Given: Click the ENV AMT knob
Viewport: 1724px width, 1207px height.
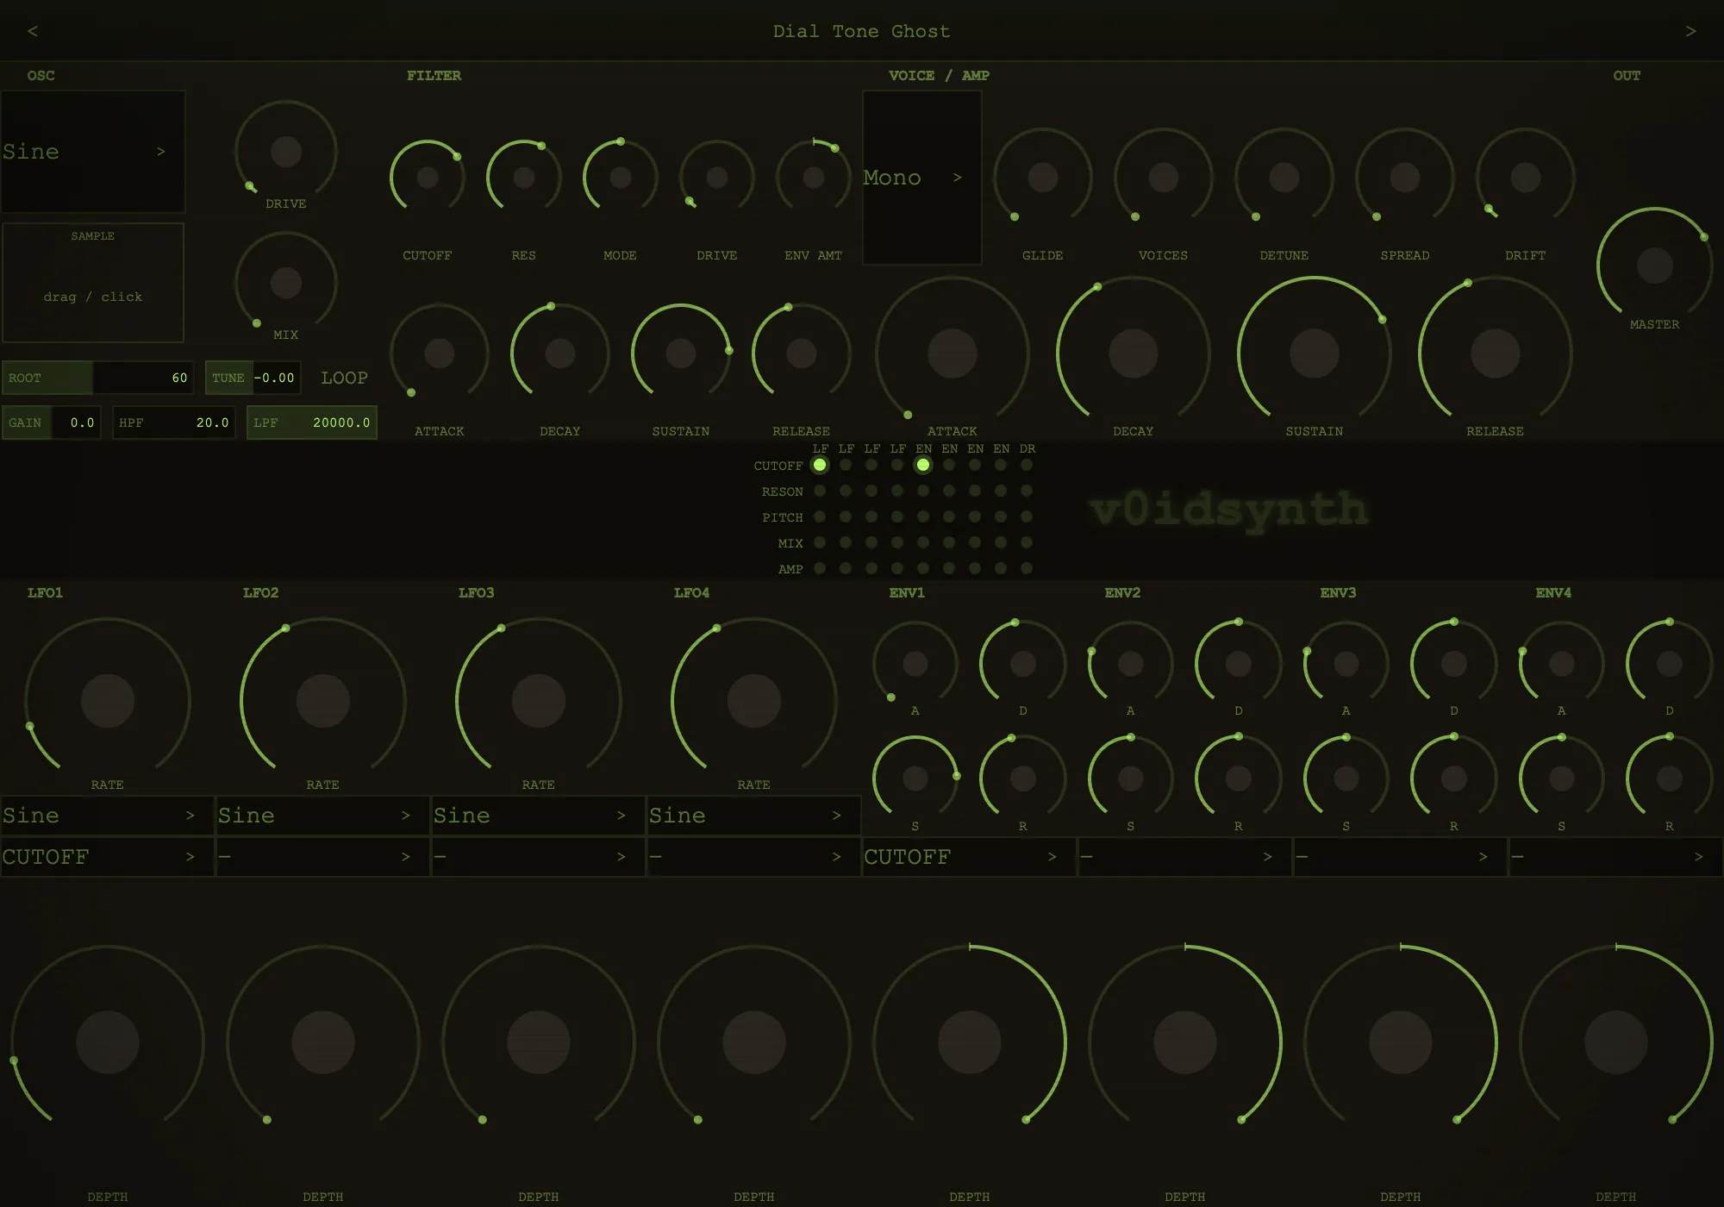Looking at the screenshot, I should (x=814, y=178).
